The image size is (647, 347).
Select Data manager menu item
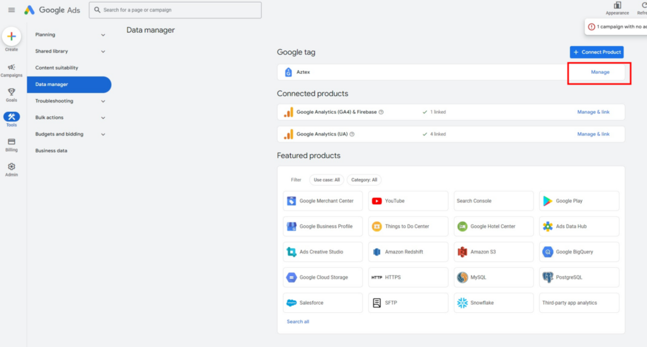70,84
